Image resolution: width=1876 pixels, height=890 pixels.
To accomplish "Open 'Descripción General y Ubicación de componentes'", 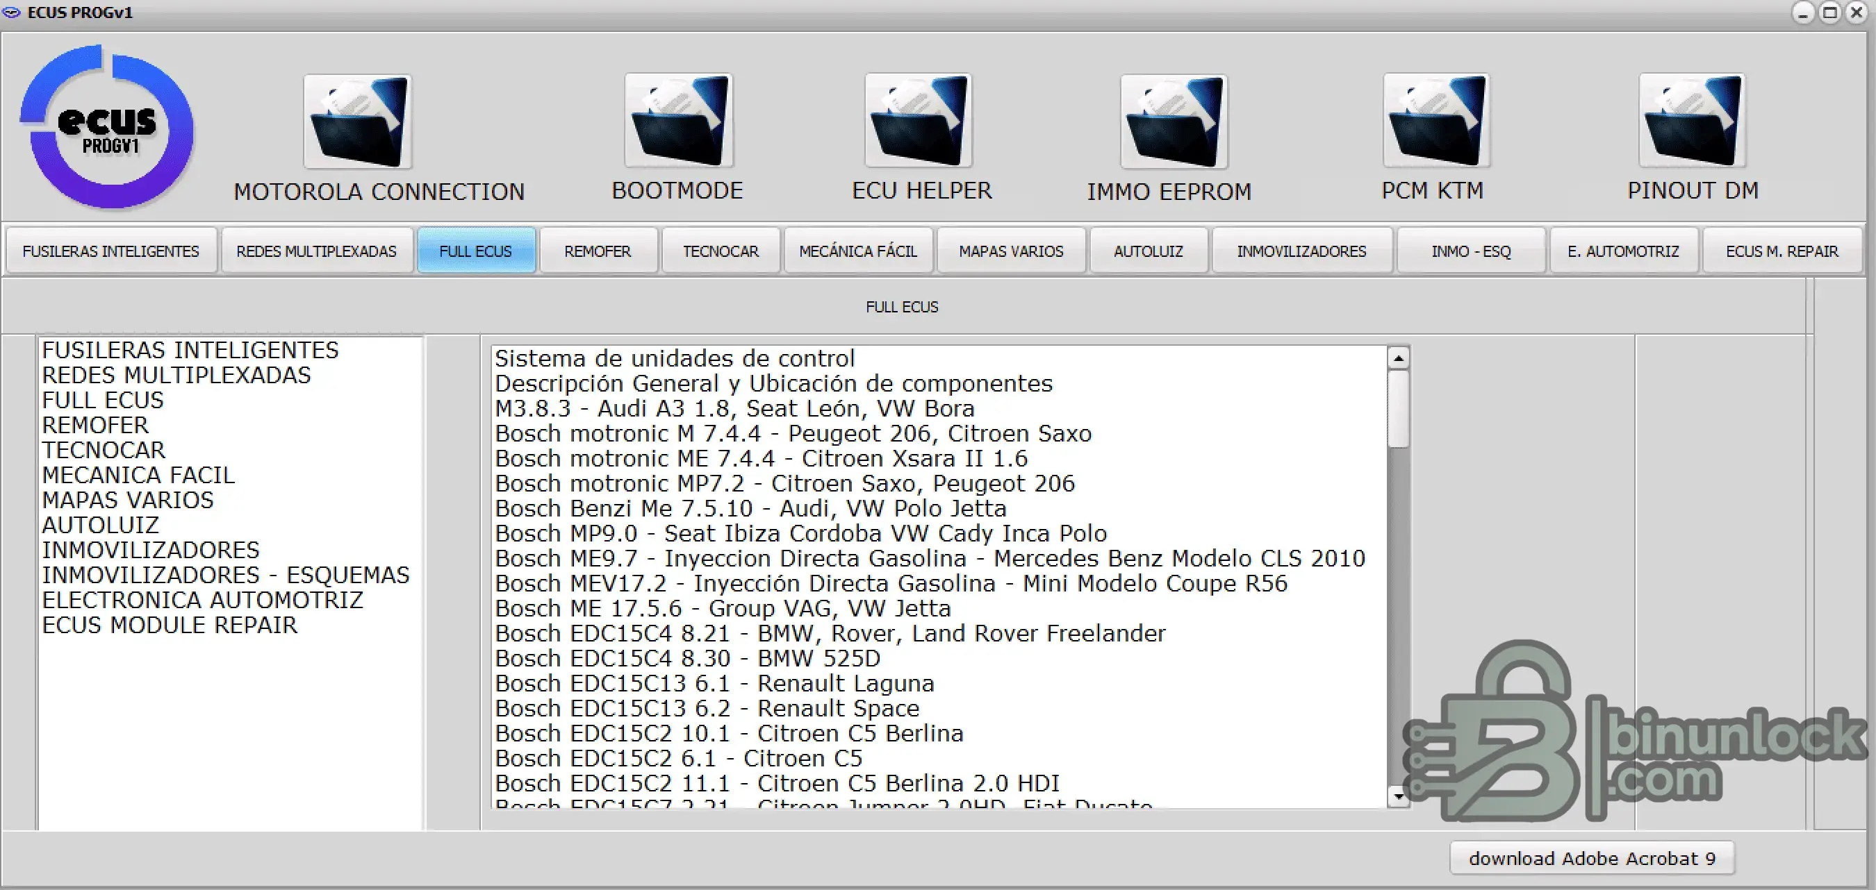I will pyautogui.click(x=774, y=383).
